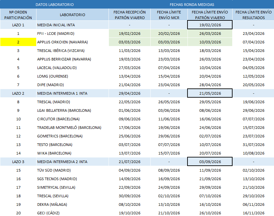This screenshot has height=216, width=274.
Task: Click the yellow highlighted order number 2 cell
Action: pyautogui.click(x=18, y=42)
